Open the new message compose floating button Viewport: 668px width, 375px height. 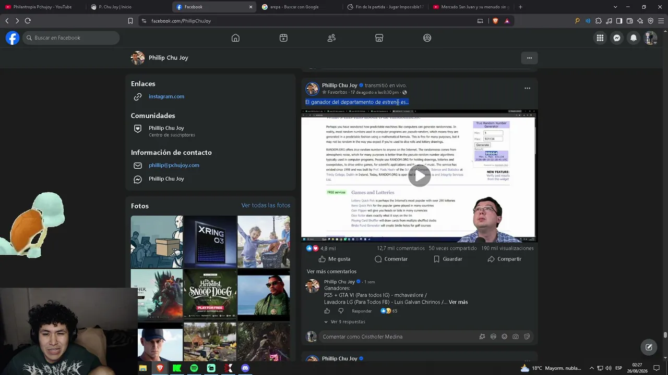[x=649, y=347]
